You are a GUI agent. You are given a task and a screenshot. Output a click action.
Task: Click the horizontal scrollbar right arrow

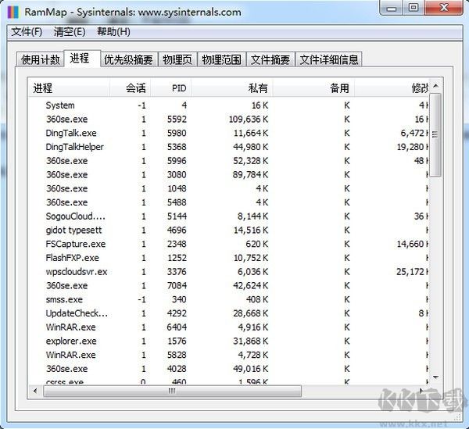point(422,391)
